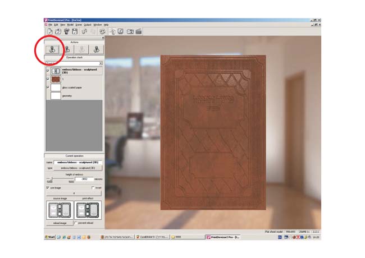This screenshot has height=258, width=365.
Task: Close the left side panel with its X
Action: pos(103,38)
